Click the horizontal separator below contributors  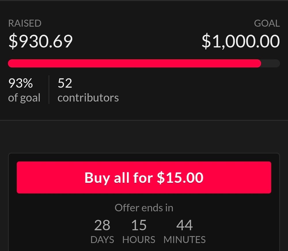point(144,120)
